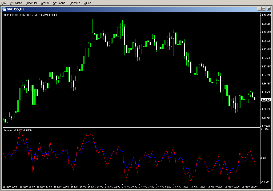Click the 13 Nov 09:00 time label

click(27, 187)
